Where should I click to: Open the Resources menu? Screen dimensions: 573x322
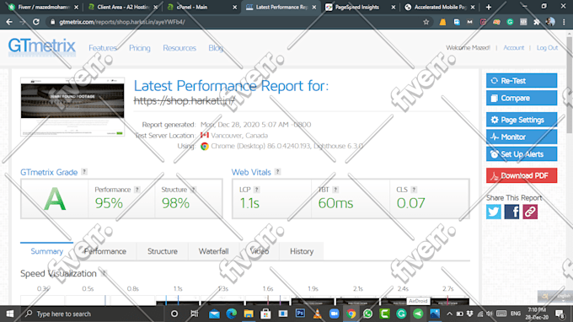(x=179, y=48)
